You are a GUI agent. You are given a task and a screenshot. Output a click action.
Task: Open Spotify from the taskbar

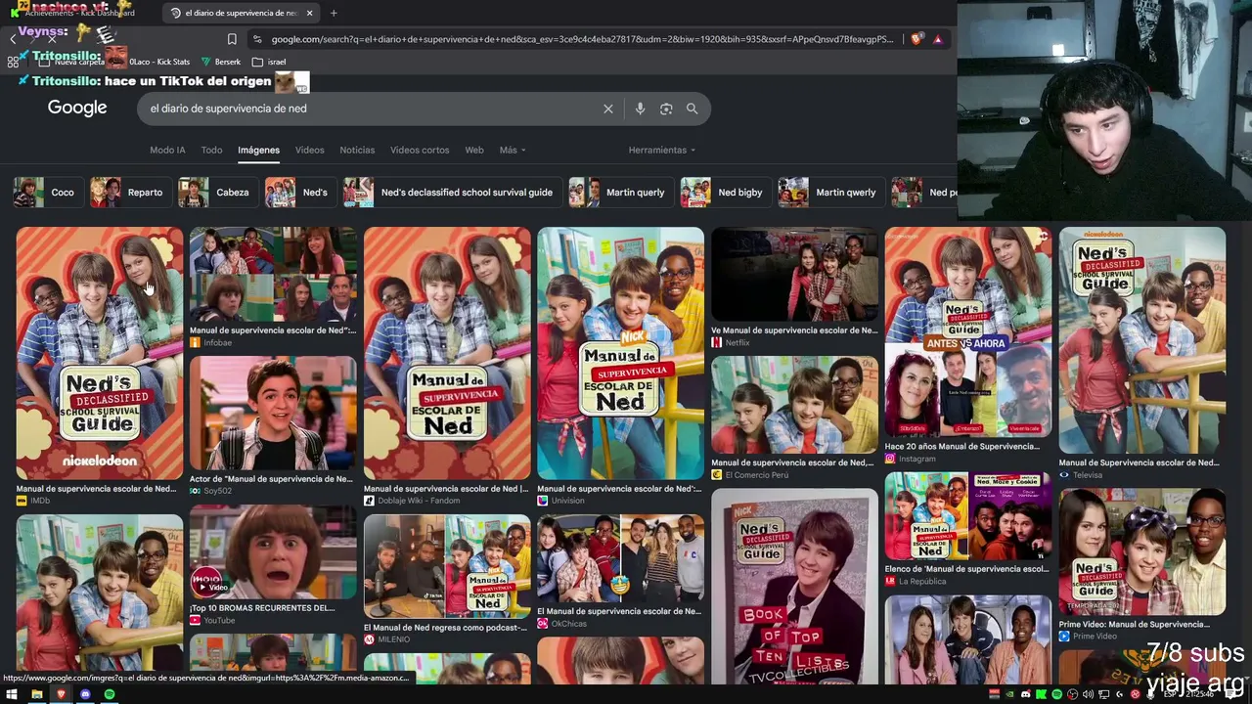[110, 694]
